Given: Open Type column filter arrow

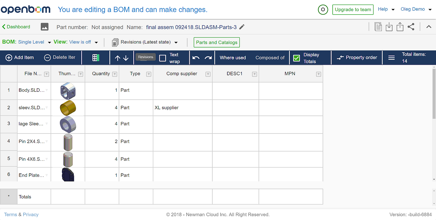Looking at the screenshot, I should point(149,74).
